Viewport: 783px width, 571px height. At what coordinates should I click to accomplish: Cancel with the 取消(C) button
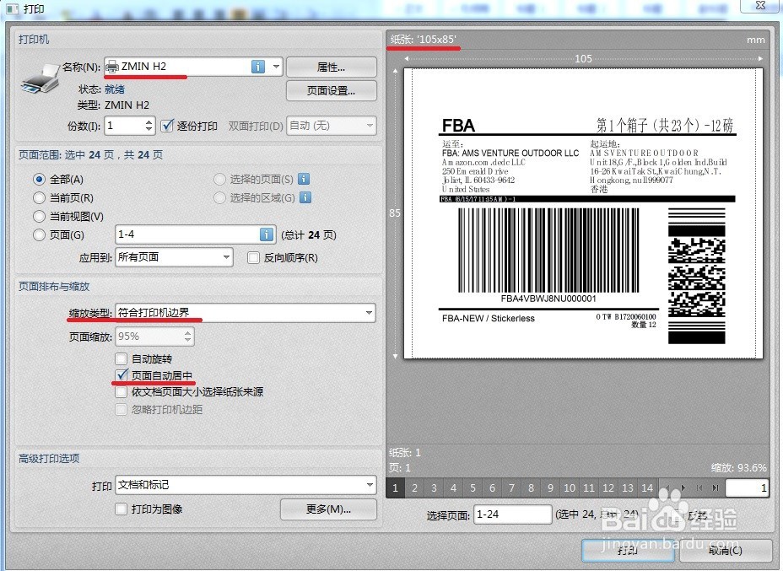point(725,550)
